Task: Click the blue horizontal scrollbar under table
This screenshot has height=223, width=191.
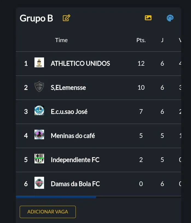Action: coord(56,197)
